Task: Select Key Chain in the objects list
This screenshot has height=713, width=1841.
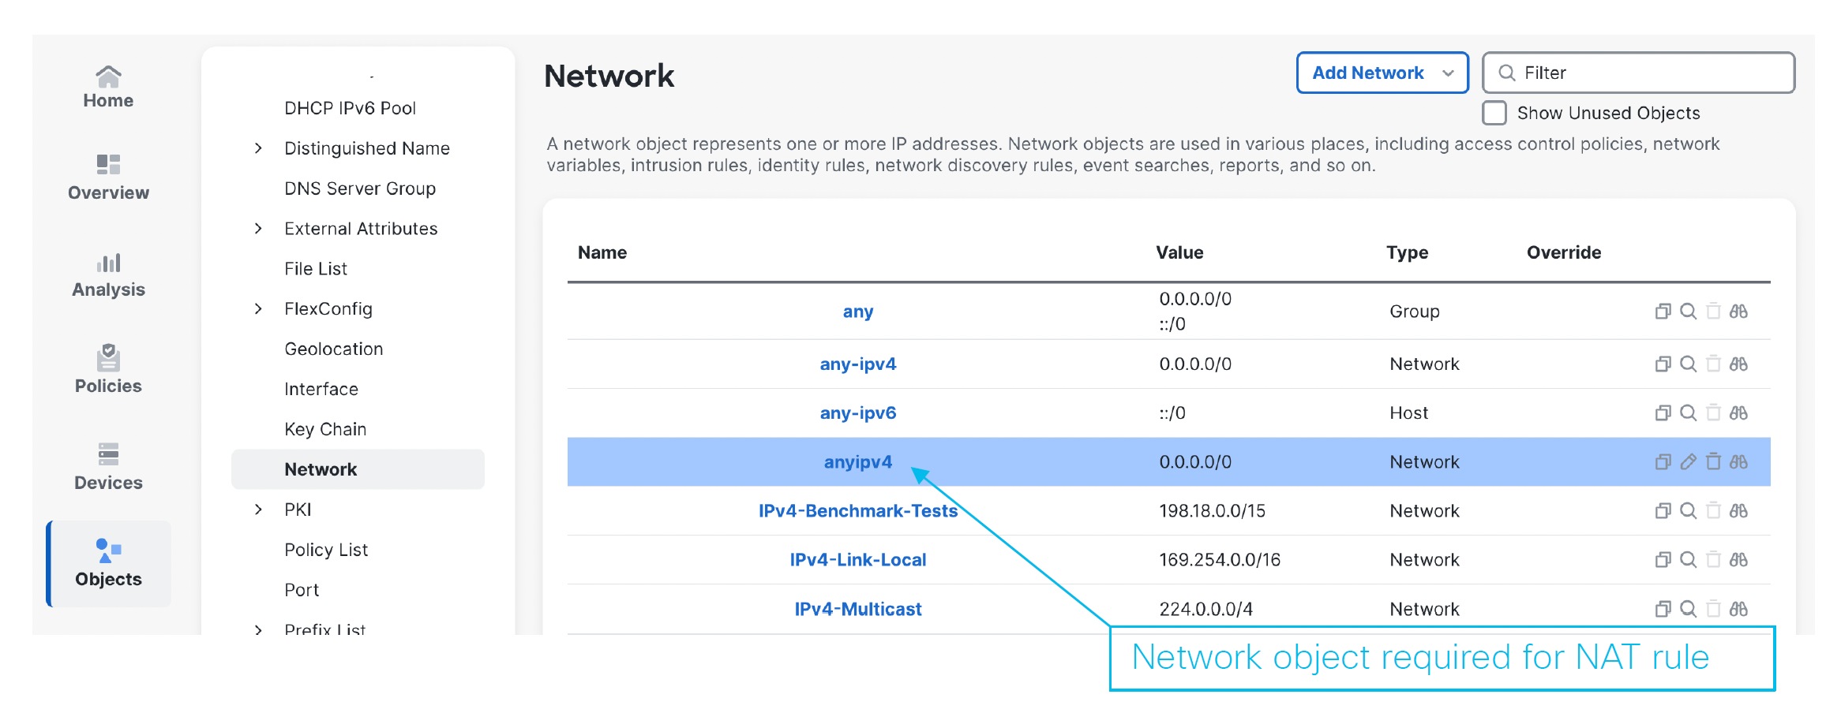Action: pos(325,429)
